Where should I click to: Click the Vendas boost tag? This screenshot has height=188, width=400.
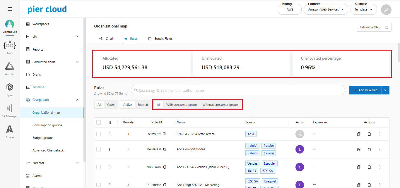point(252,163)
